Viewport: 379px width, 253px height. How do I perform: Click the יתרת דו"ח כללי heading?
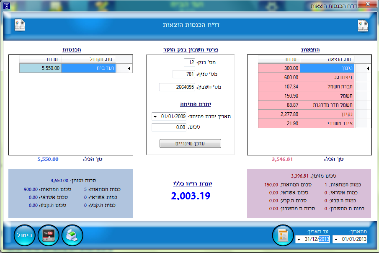[192, 183]
